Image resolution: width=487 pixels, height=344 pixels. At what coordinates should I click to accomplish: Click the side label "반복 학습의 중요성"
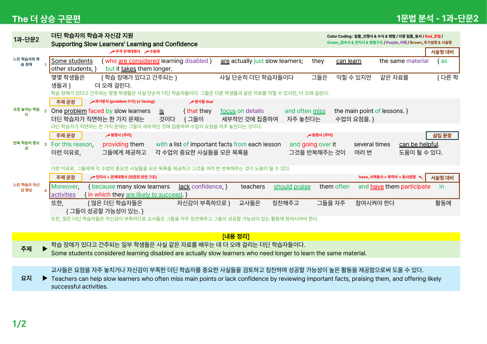(26, 146)
